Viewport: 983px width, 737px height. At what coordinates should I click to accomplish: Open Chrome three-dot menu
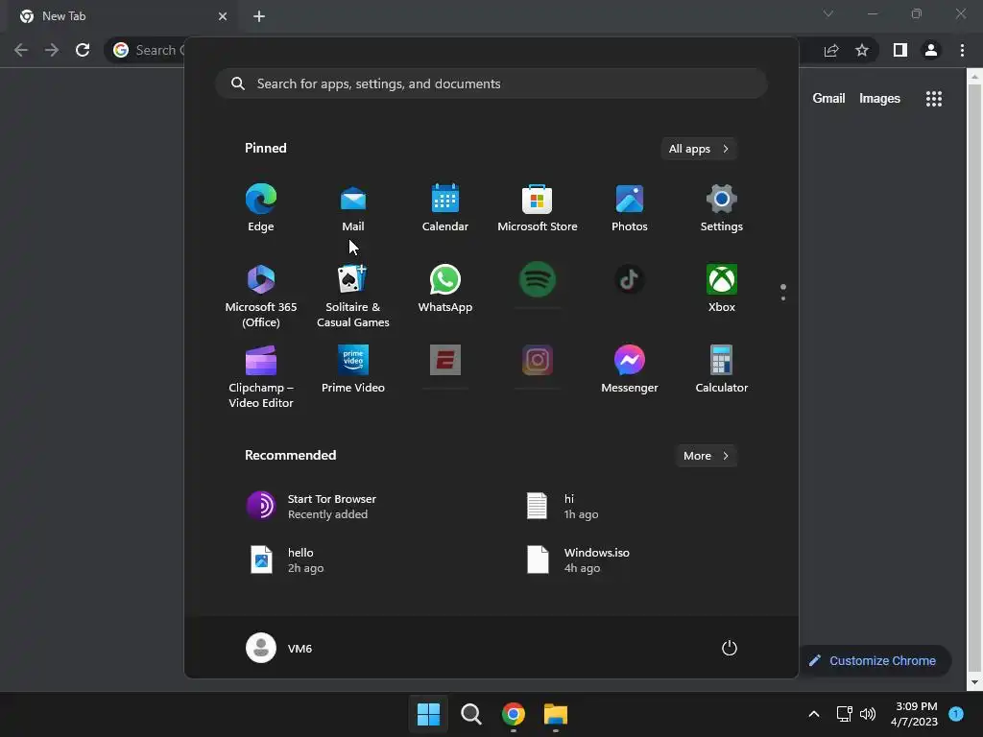point(962,50)
